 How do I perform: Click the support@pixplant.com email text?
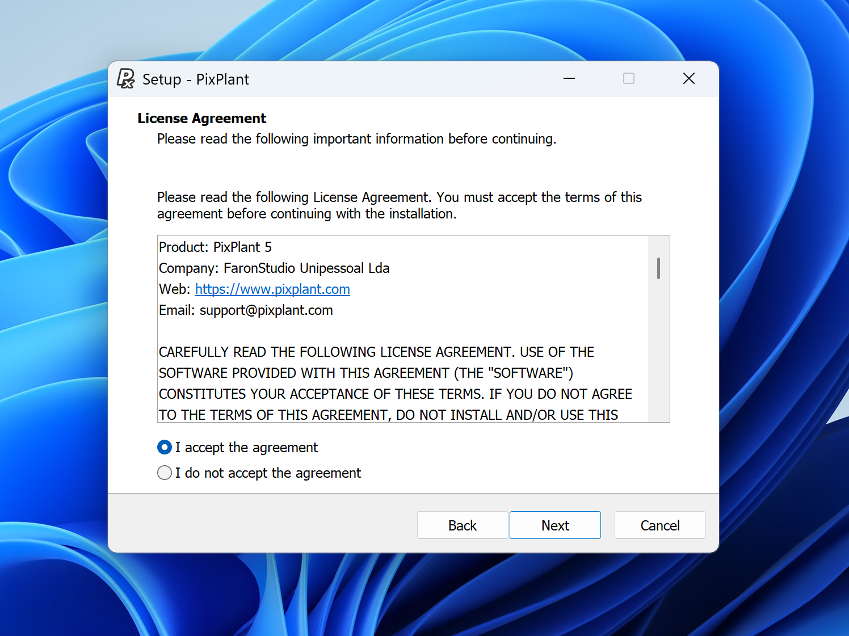[x=266, y=310]
